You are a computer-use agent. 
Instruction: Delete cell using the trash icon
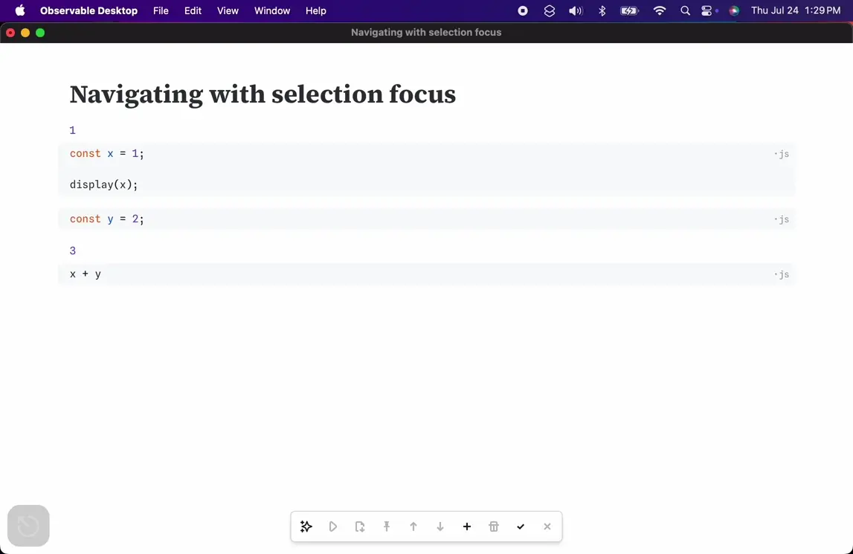pos(494,526)
